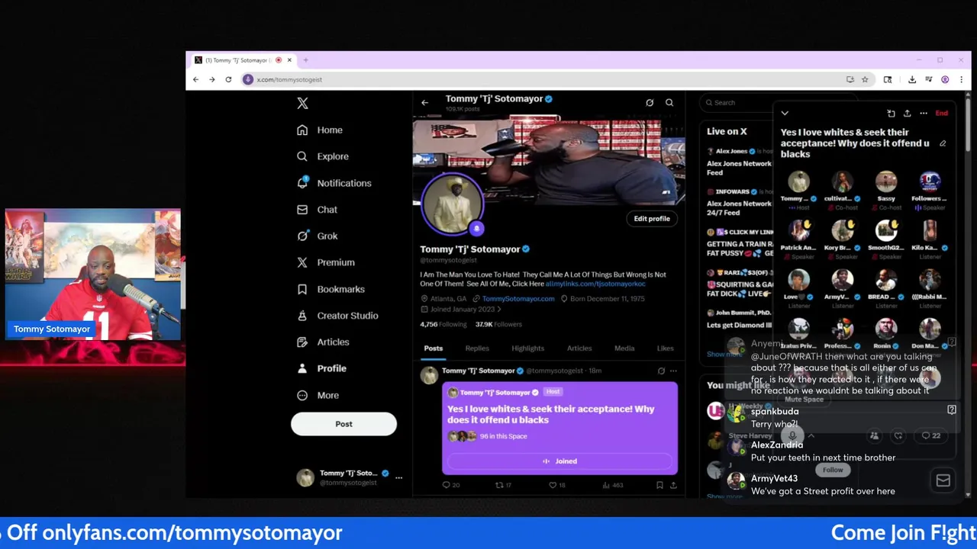Switch to the Replies tab

tap(477, 348)
